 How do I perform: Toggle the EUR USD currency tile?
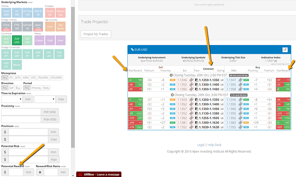pyautogui.click(x=17, y=40)
